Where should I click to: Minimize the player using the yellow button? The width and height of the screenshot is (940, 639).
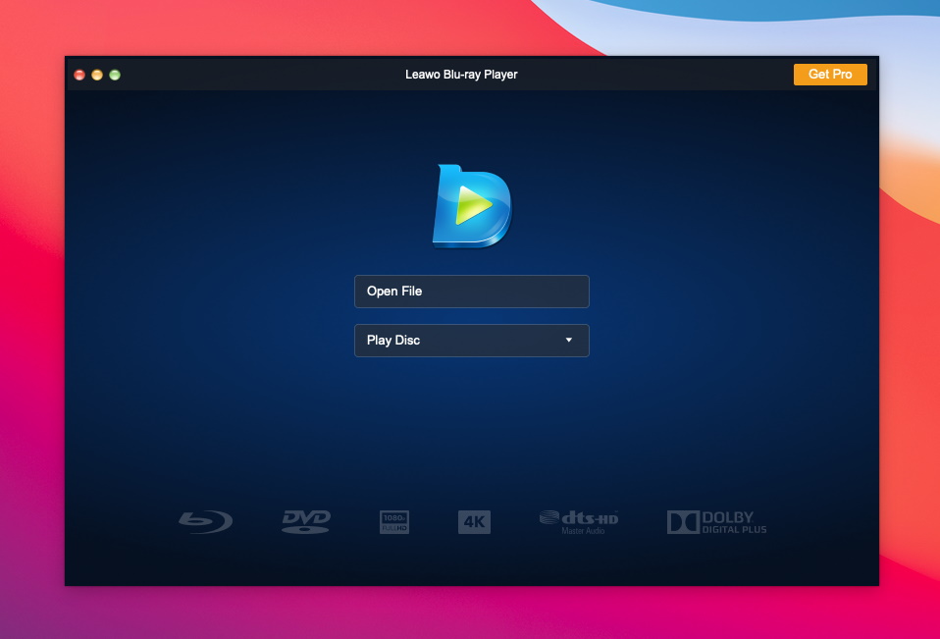(97, 75)
